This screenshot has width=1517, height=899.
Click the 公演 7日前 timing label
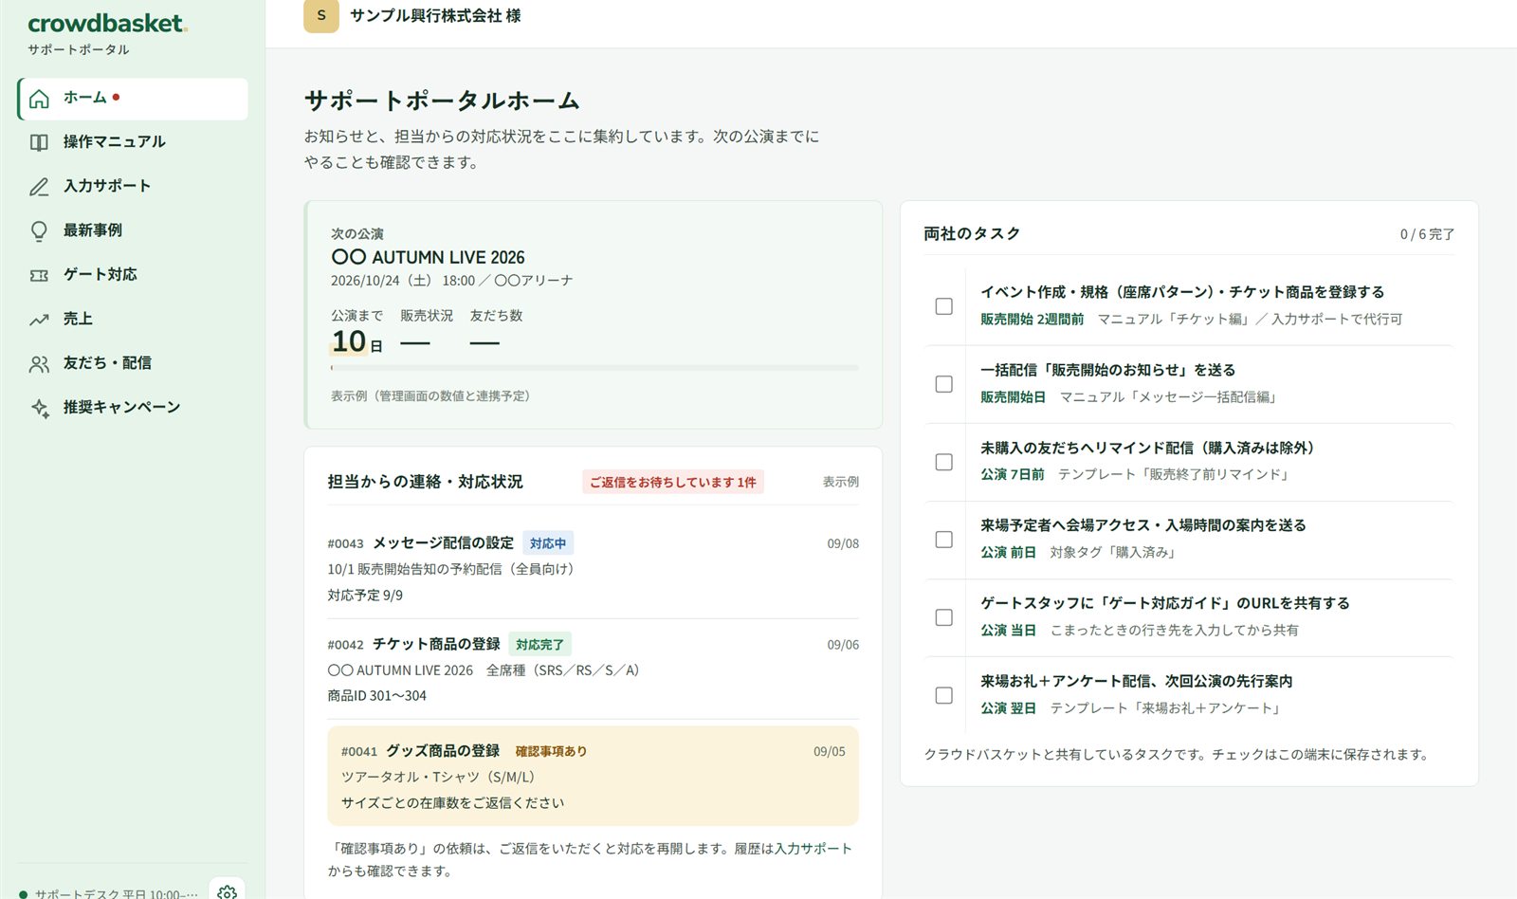click(1012, 474)
